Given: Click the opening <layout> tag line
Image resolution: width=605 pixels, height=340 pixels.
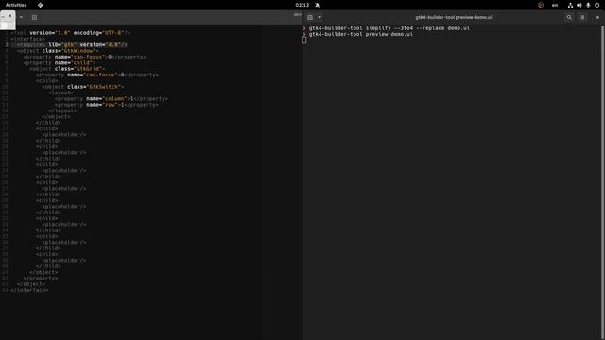Looking at the screenshot, I should [x=60, y=93].
